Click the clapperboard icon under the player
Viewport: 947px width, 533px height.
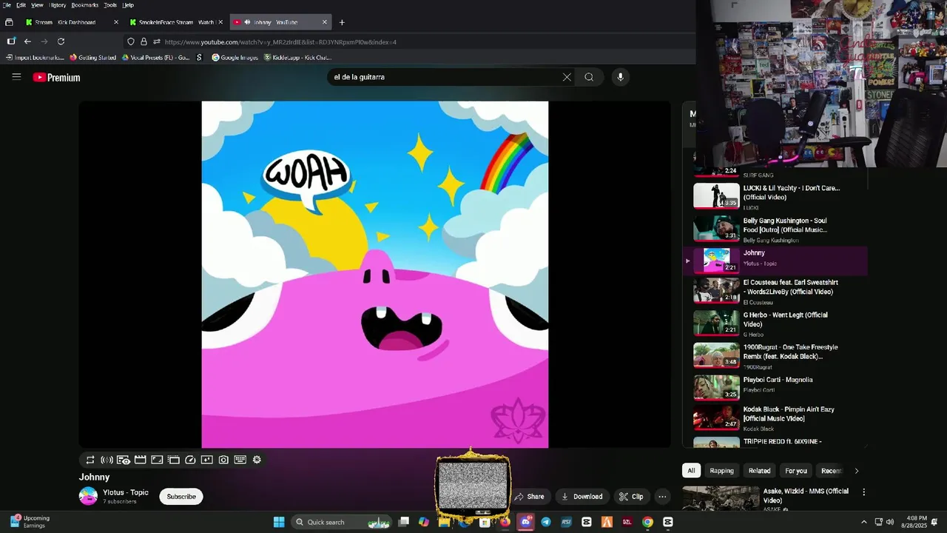140,460
